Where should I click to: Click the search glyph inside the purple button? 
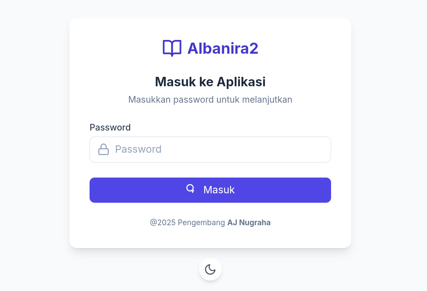[x=191, y=189]
